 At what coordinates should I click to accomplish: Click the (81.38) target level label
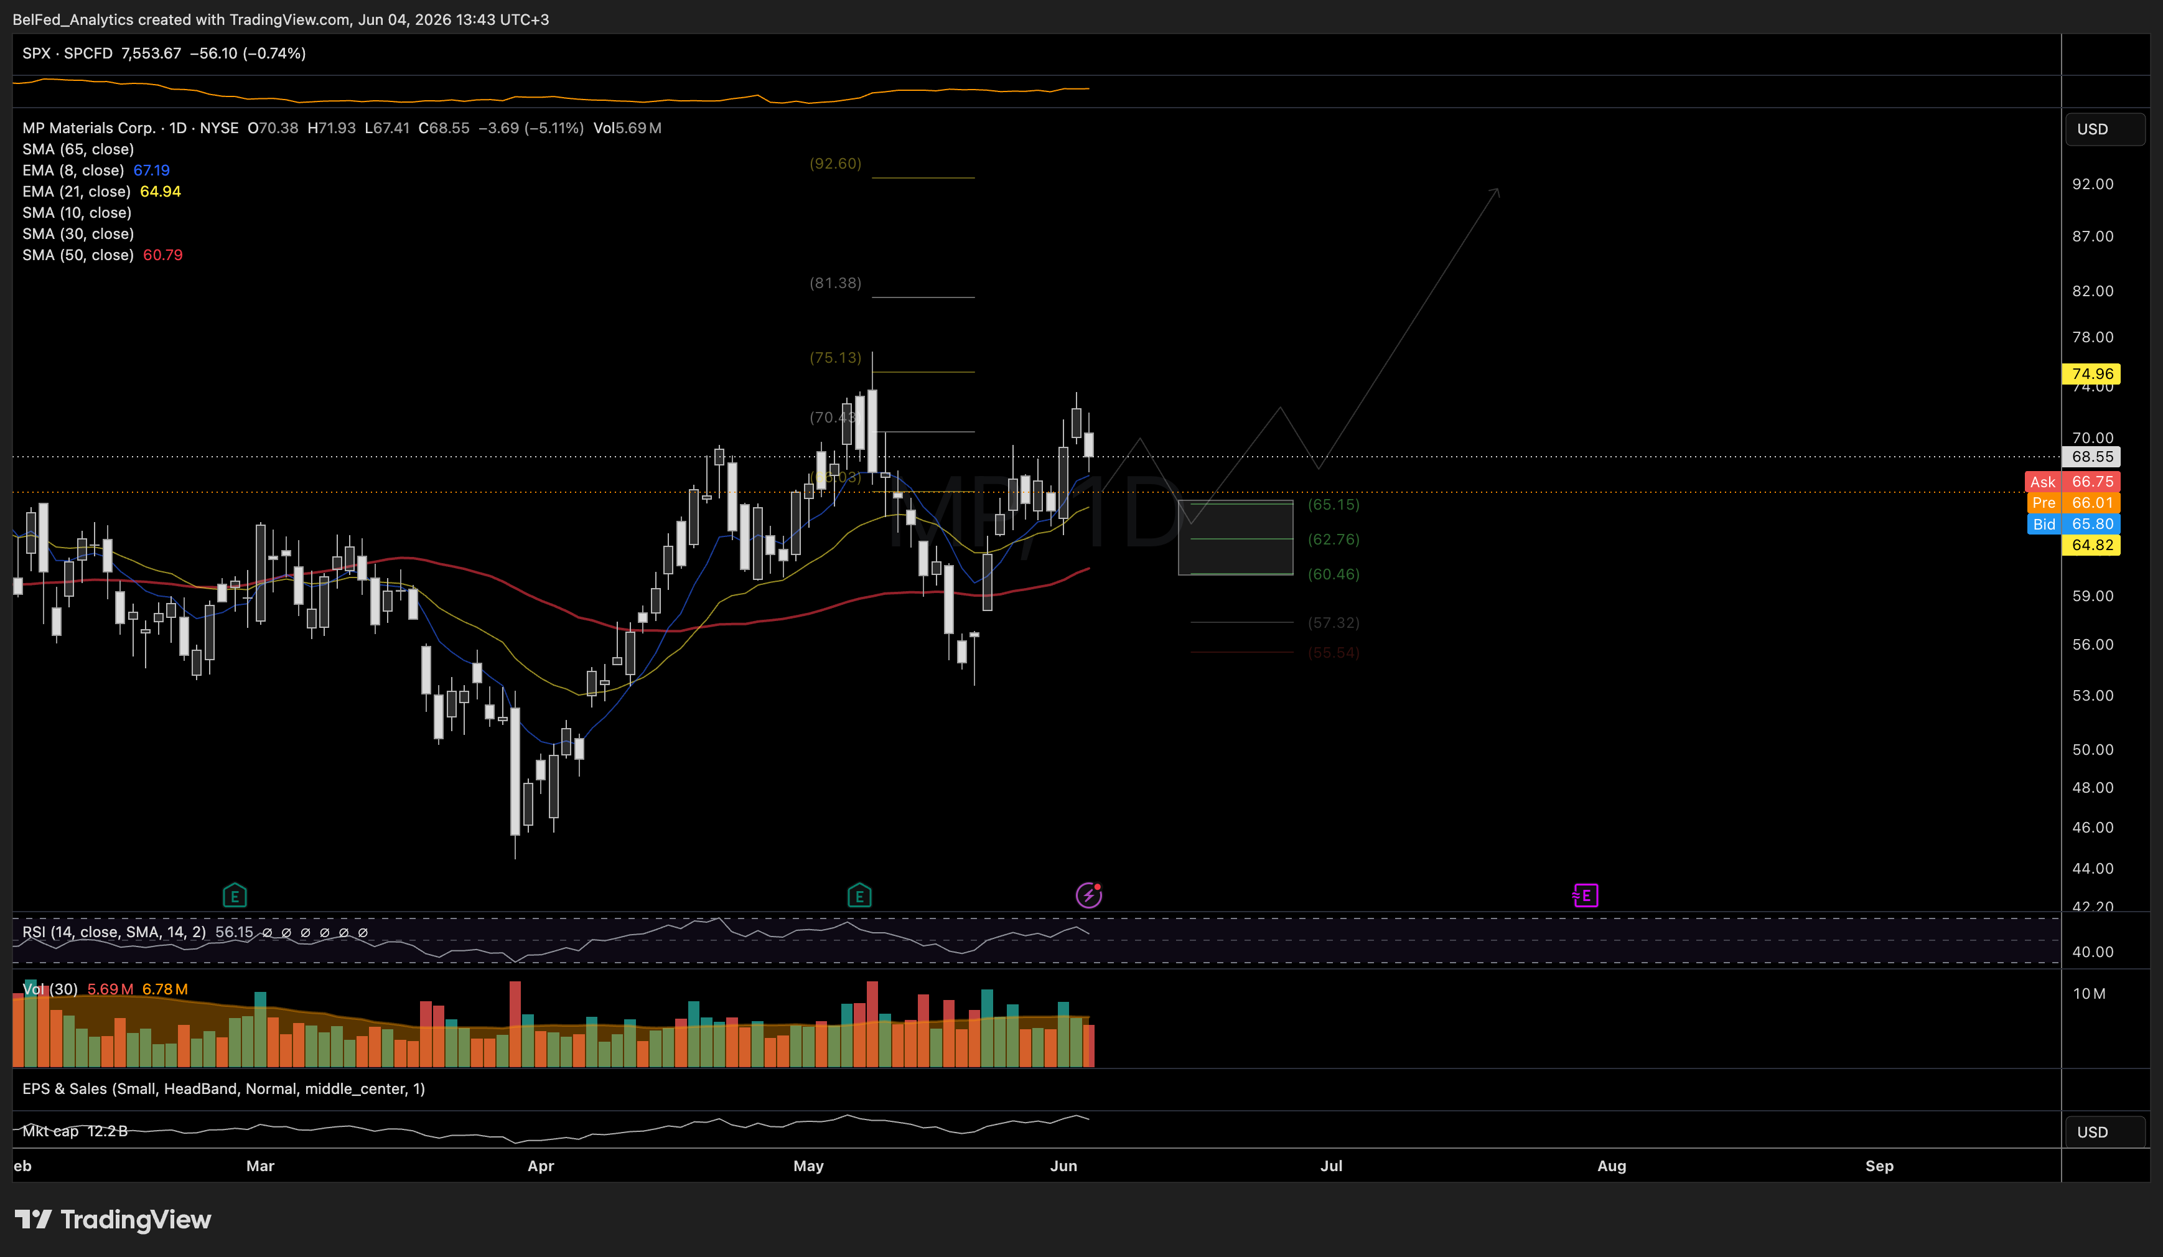point(835,283)
